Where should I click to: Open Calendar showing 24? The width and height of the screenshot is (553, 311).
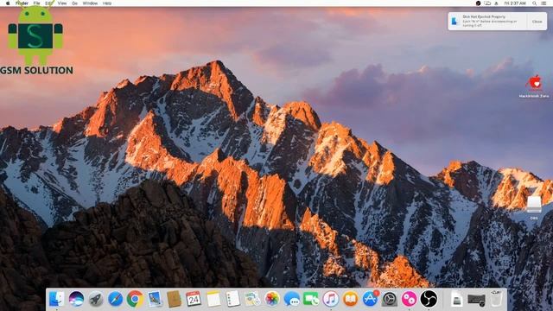coord(194,299)
